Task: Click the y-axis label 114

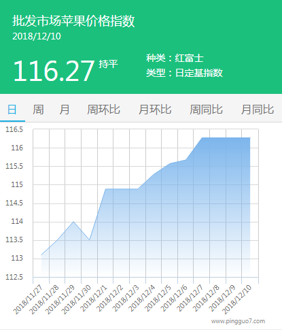Action: pos(17,221)
